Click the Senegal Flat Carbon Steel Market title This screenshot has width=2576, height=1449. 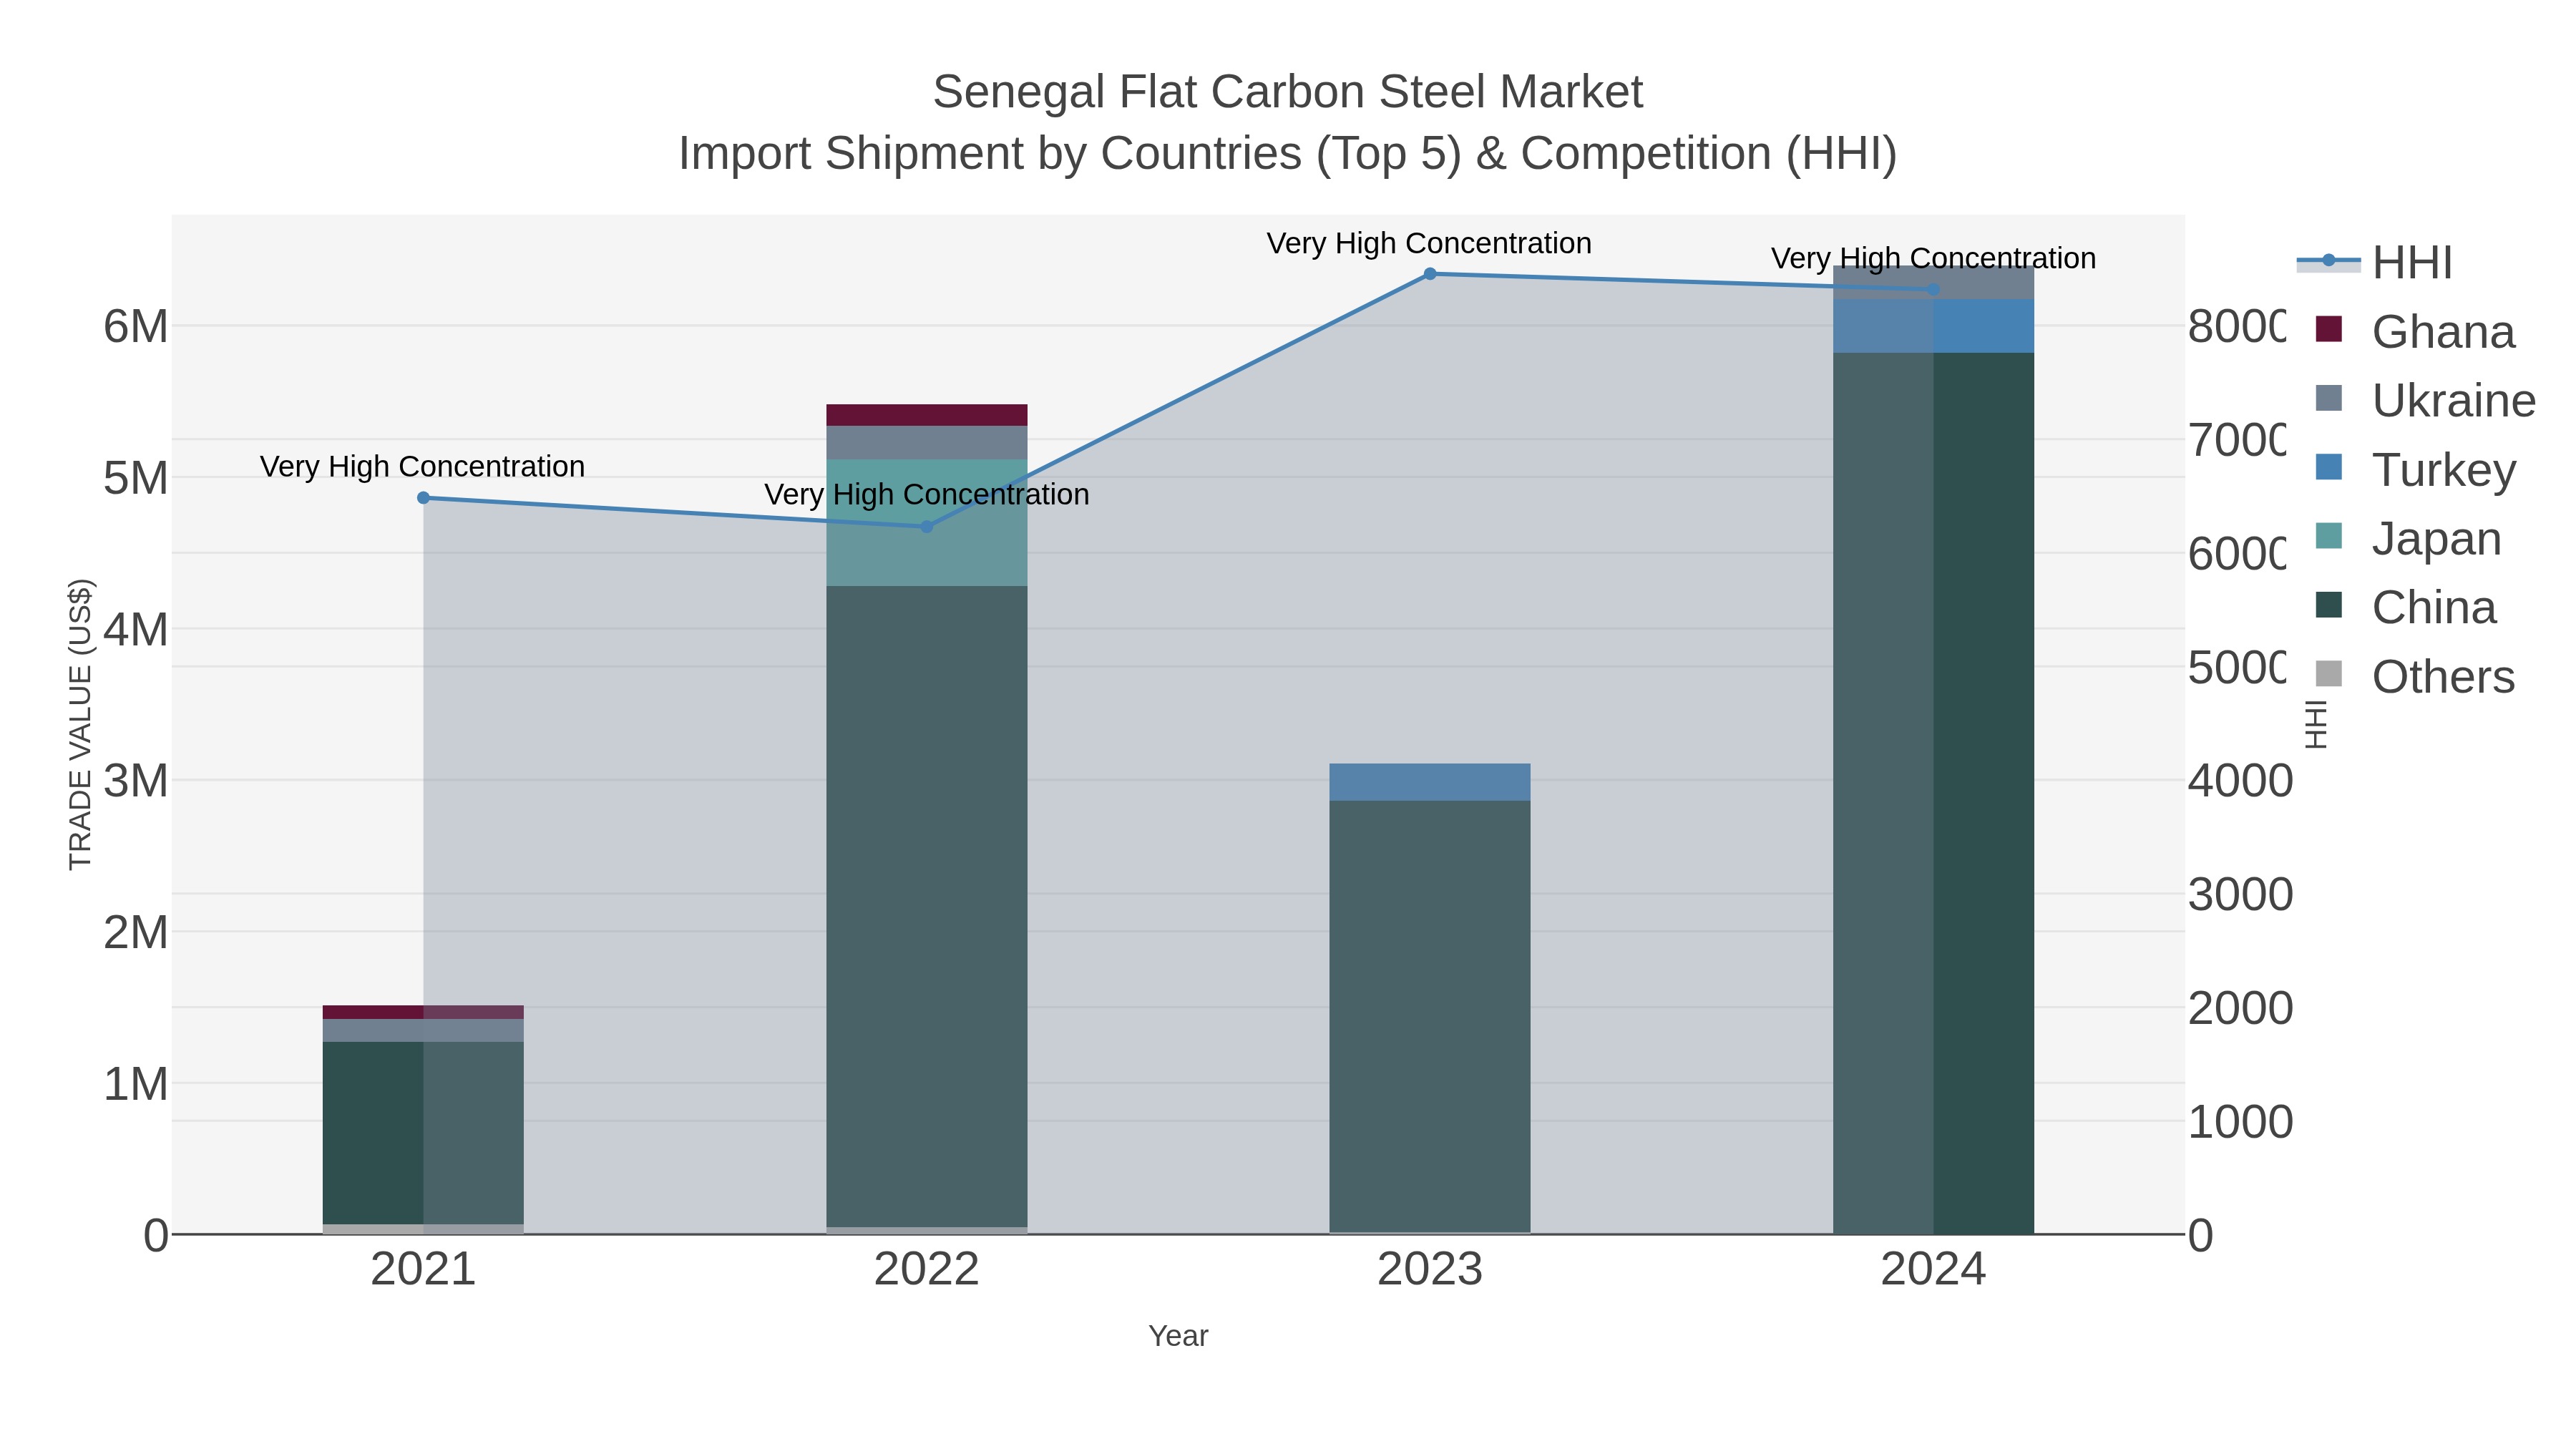pos(1288,92)
